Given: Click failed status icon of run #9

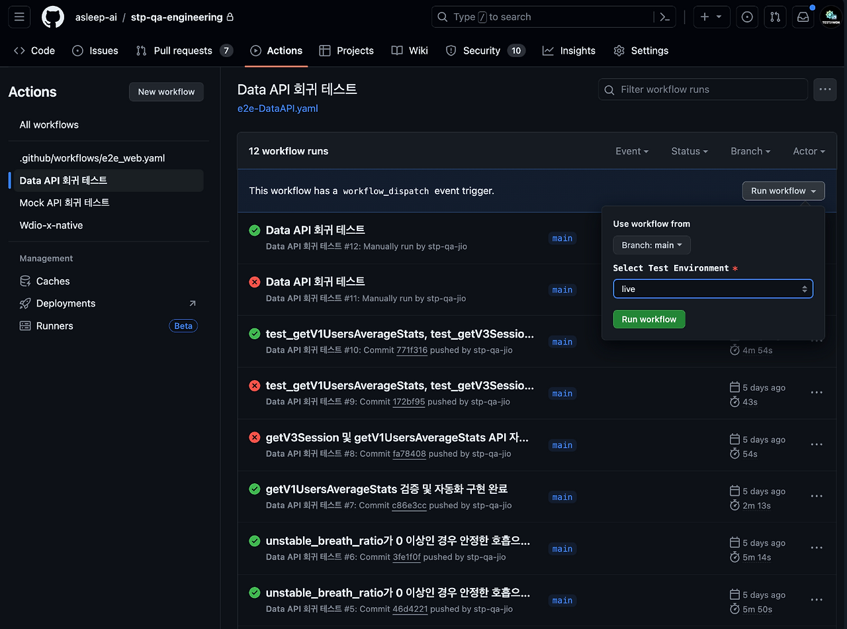Looking at the screenshot, I should 255,385.
